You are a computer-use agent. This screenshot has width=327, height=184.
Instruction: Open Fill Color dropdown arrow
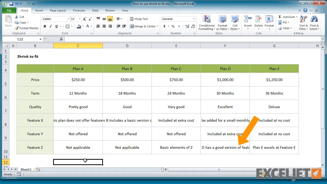83,26
